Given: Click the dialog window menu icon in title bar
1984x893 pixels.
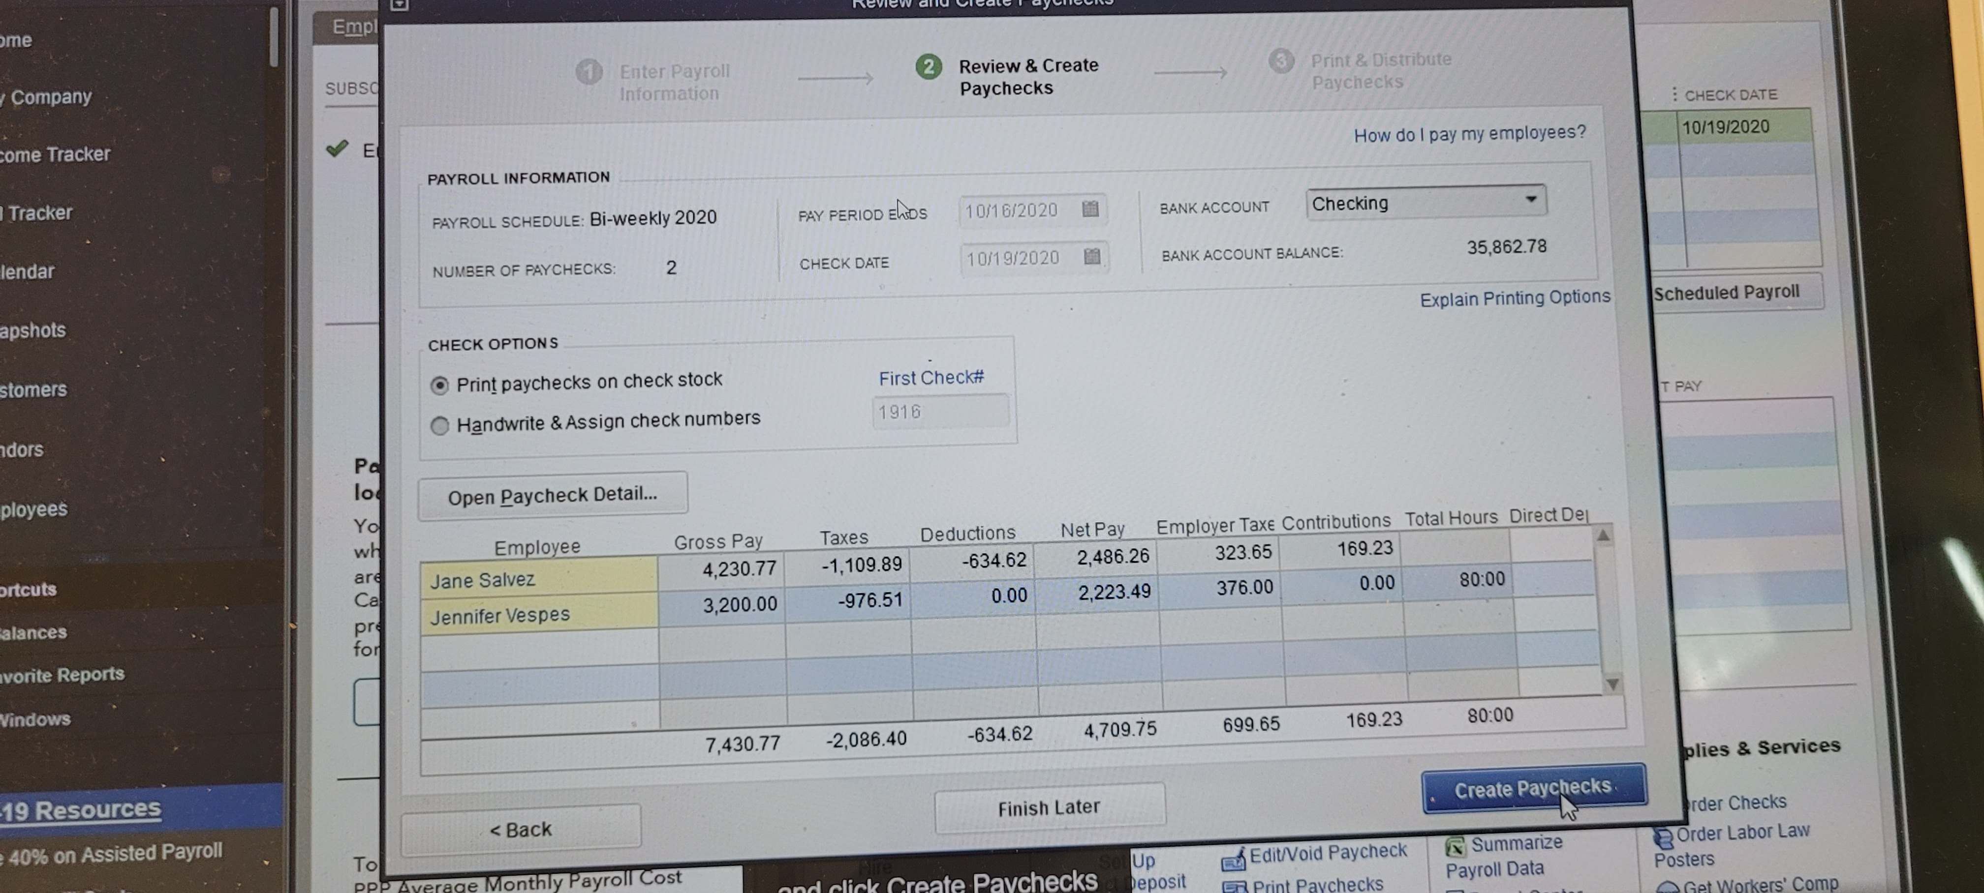Looking at the screenshot, I should point(399,4).
